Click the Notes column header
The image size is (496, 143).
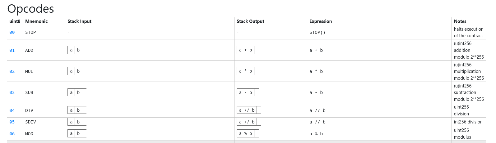click(x=460, y=21)
